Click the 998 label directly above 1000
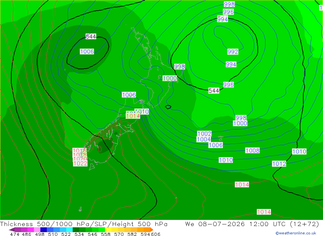 (x=241, y=118)
